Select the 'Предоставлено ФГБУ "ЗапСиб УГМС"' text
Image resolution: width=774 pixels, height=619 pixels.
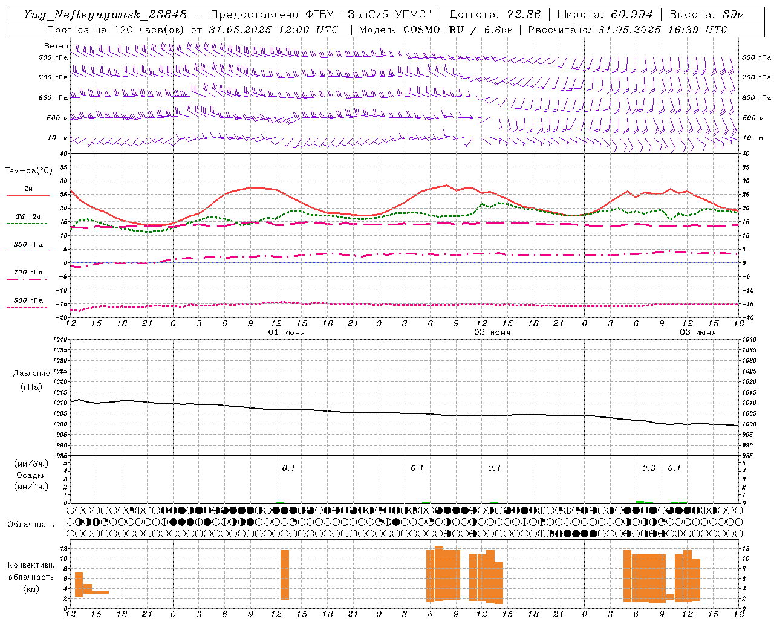click(321, 15)
